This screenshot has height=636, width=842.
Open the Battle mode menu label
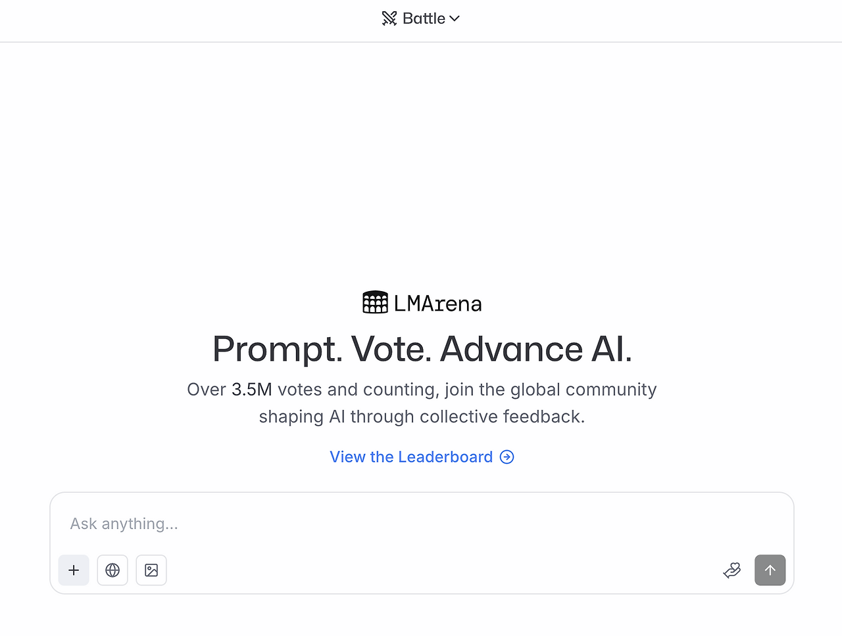click(424, 18)
